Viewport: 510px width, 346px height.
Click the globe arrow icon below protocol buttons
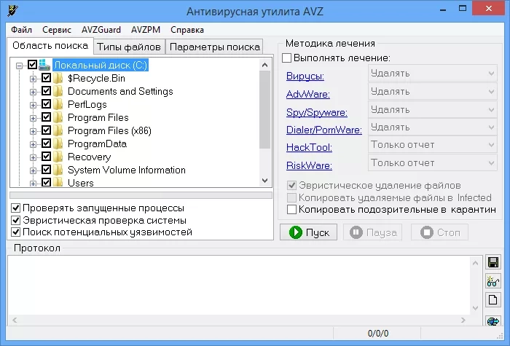click(493, 321)
